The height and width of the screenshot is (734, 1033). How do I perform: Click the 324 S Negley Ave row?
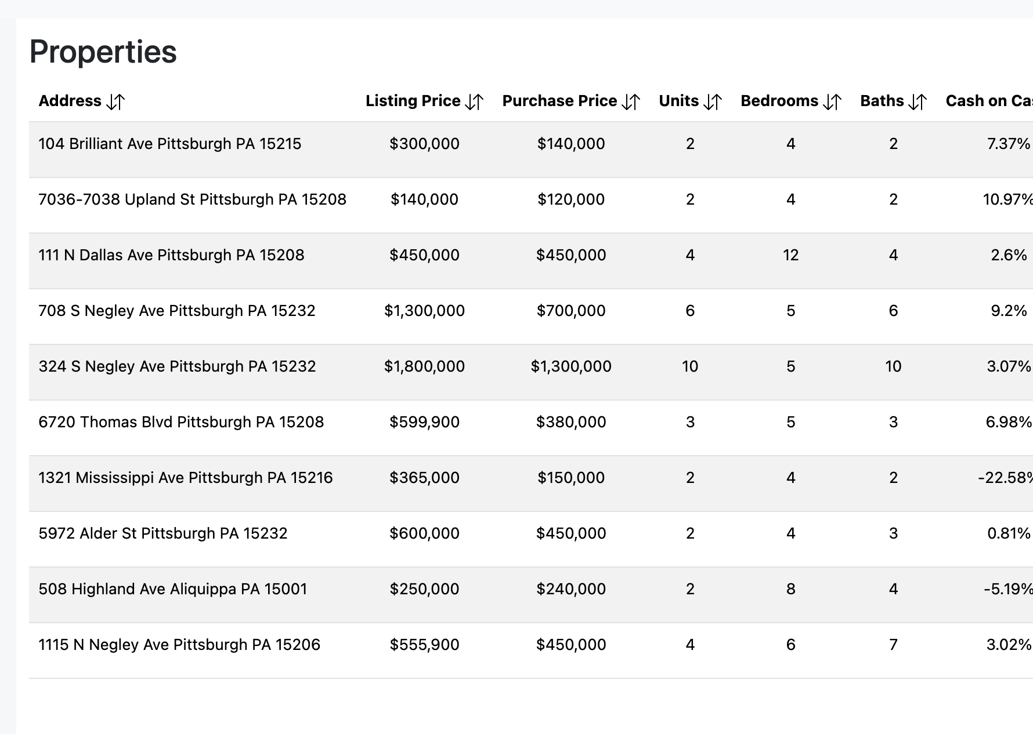click(x=177, y=366)
